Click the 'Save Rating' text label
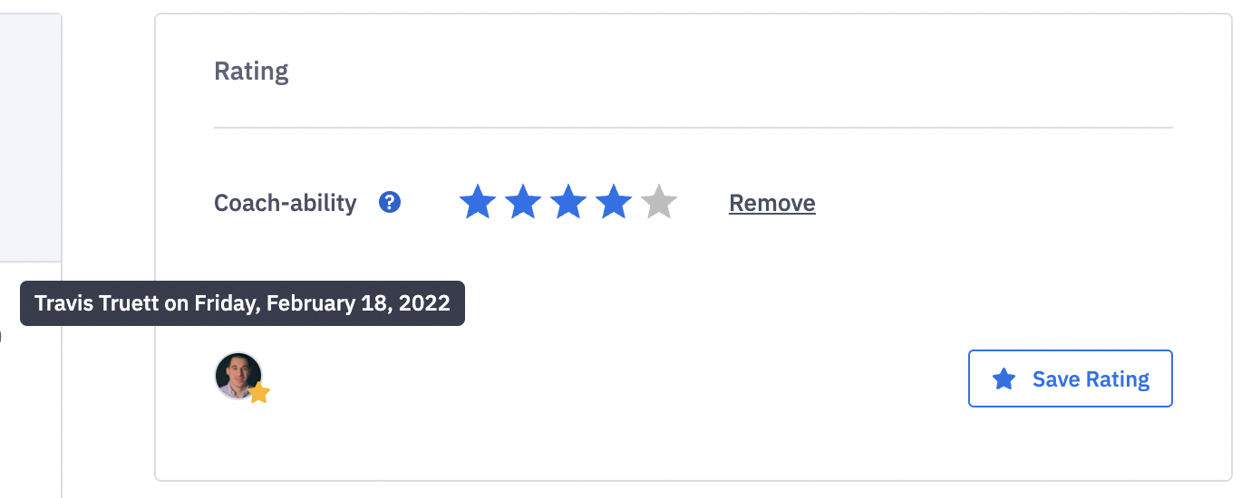The image size is (1251, 498). (1091, 379)
